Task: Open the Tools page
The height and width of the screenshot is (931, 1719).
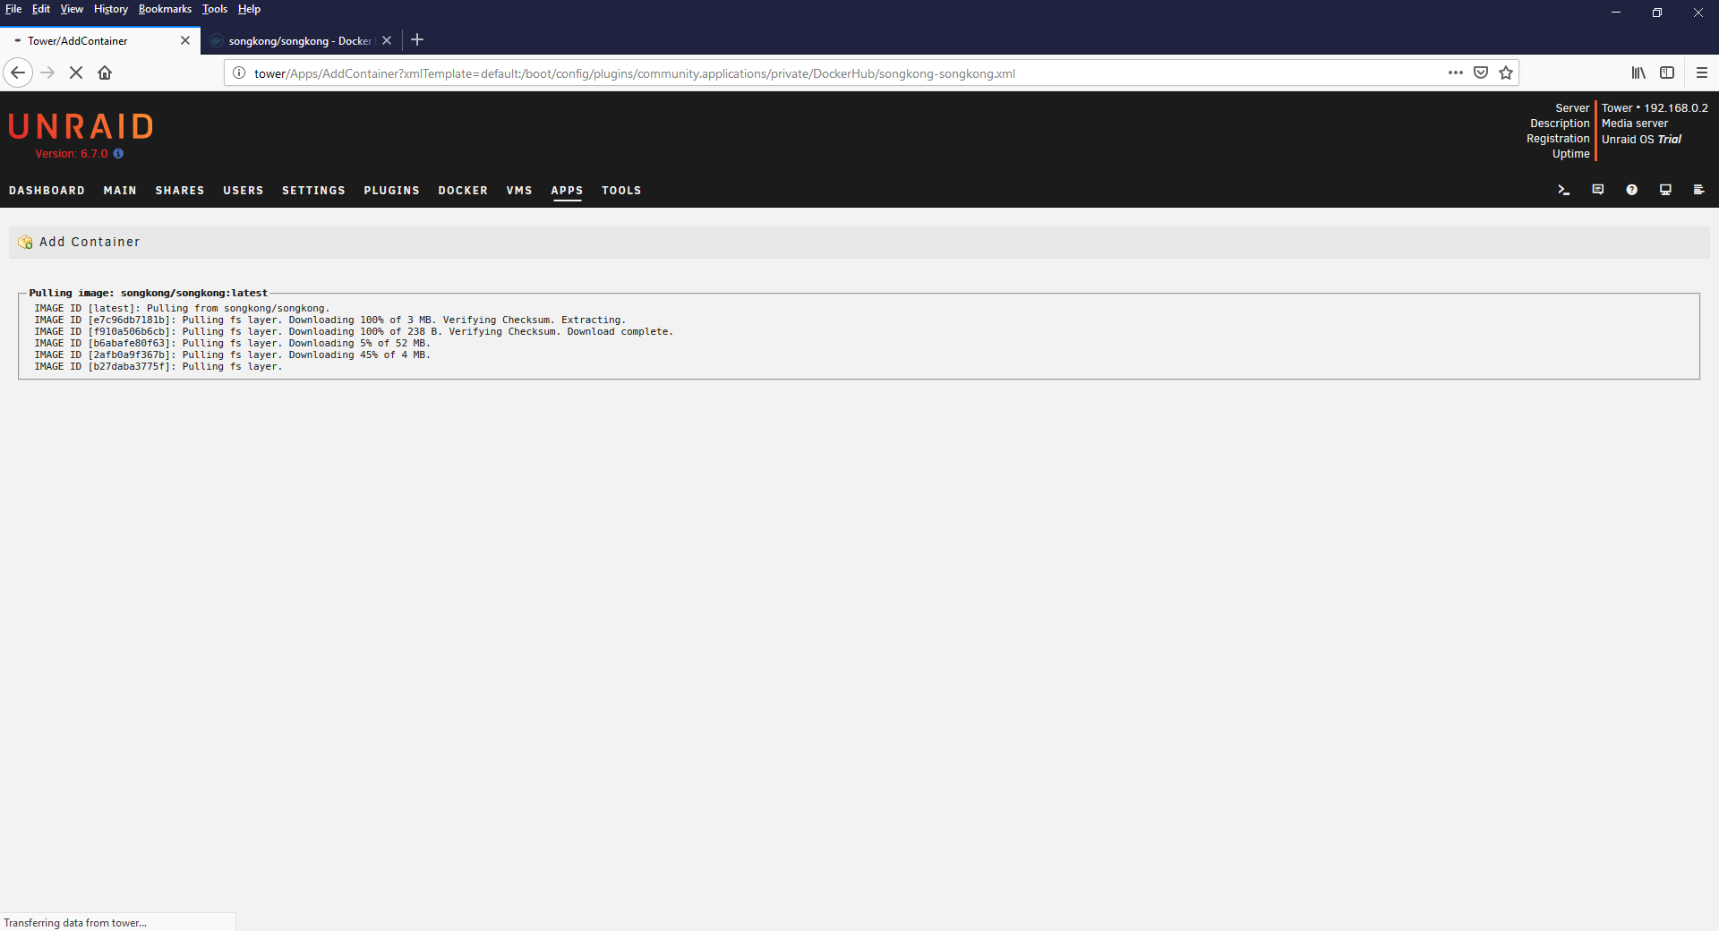Action: pyautogui.click(x=621, y=191)
